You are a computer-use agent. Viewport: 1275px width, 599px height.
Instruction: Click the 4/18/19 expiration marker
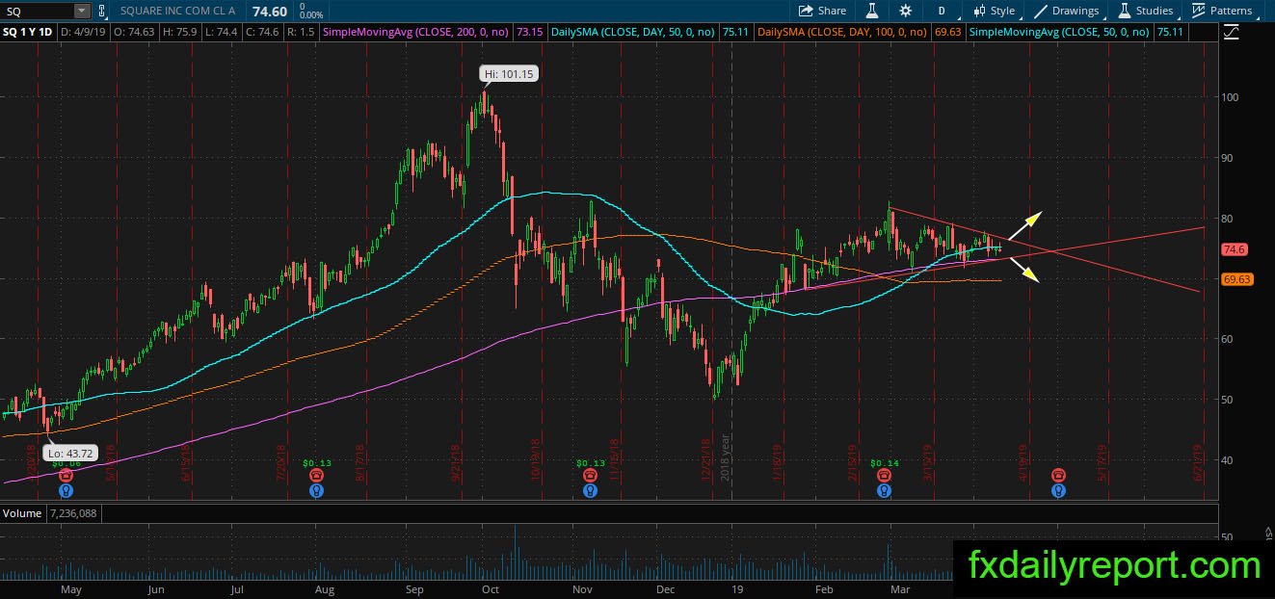1023,461
